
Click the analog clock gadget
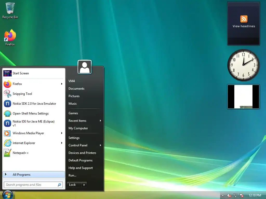click(x=243, y=65)
